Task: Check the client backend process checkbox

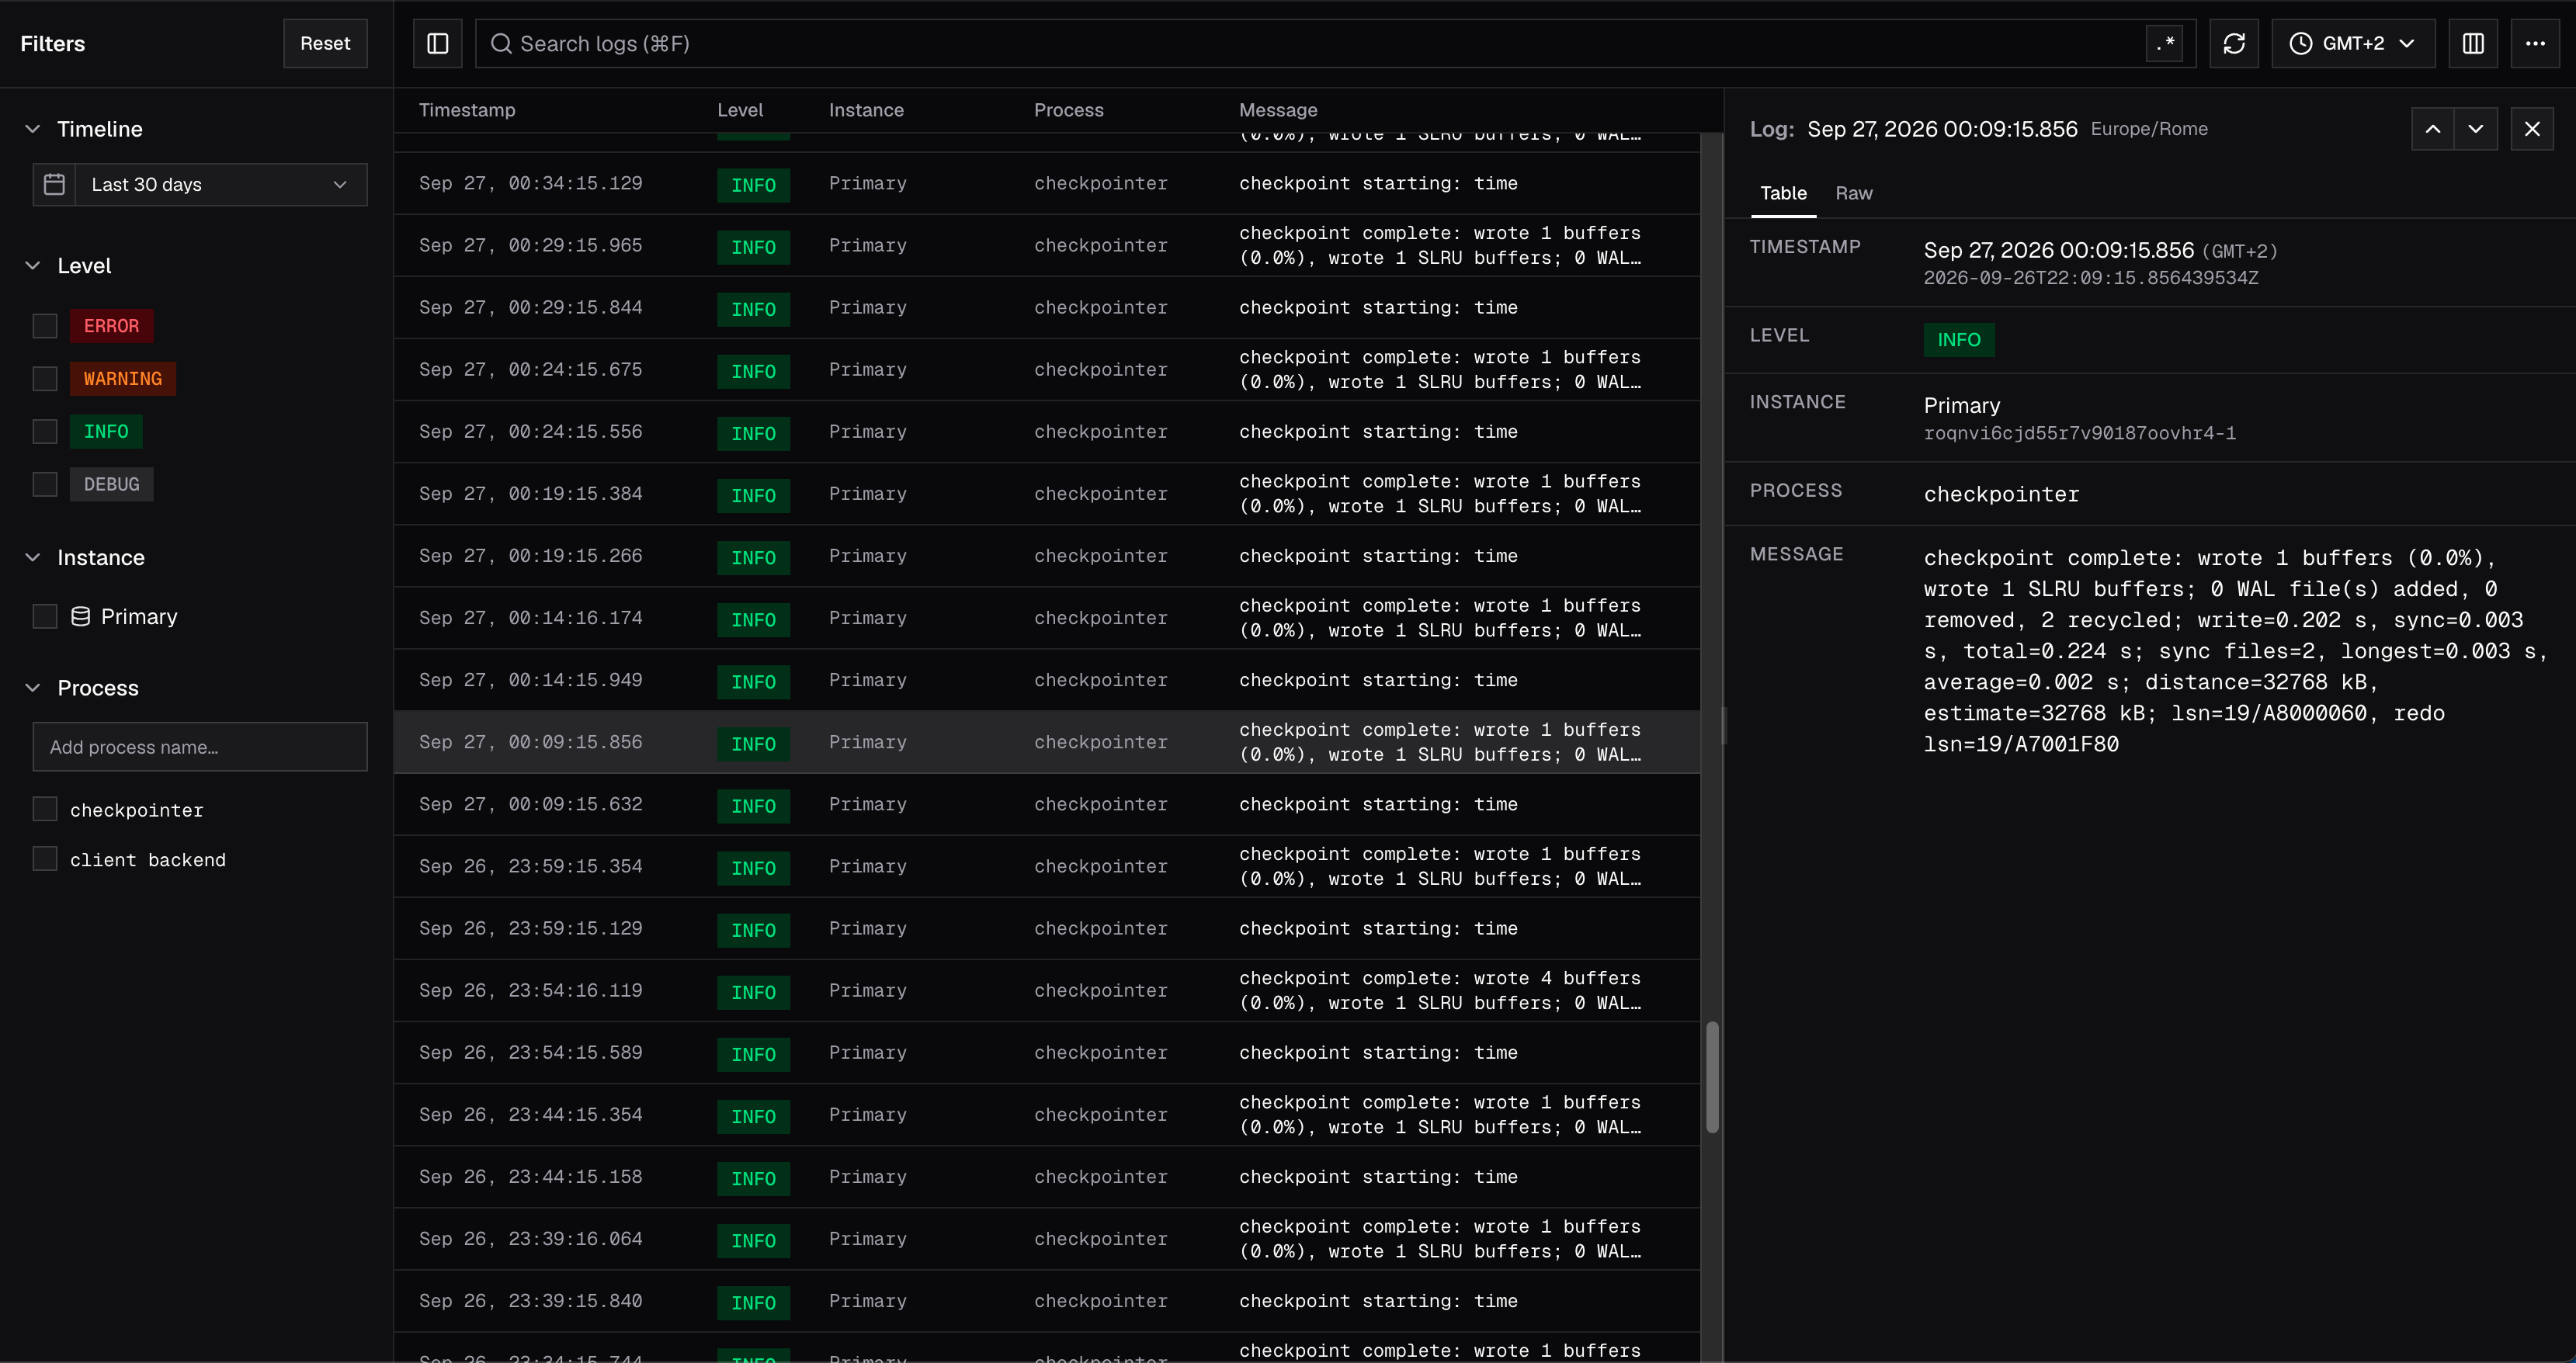Action: (x=45, y=859)
